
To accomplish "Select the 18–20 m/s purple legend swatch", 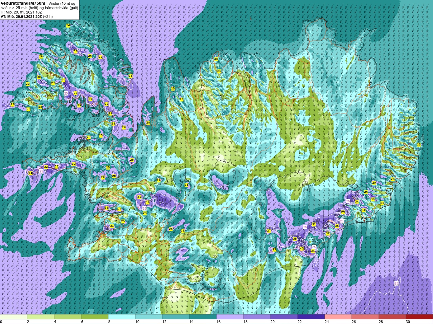I will 257,317.
